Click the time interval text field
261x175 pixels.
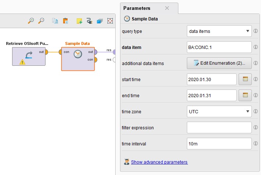(219, 144)
